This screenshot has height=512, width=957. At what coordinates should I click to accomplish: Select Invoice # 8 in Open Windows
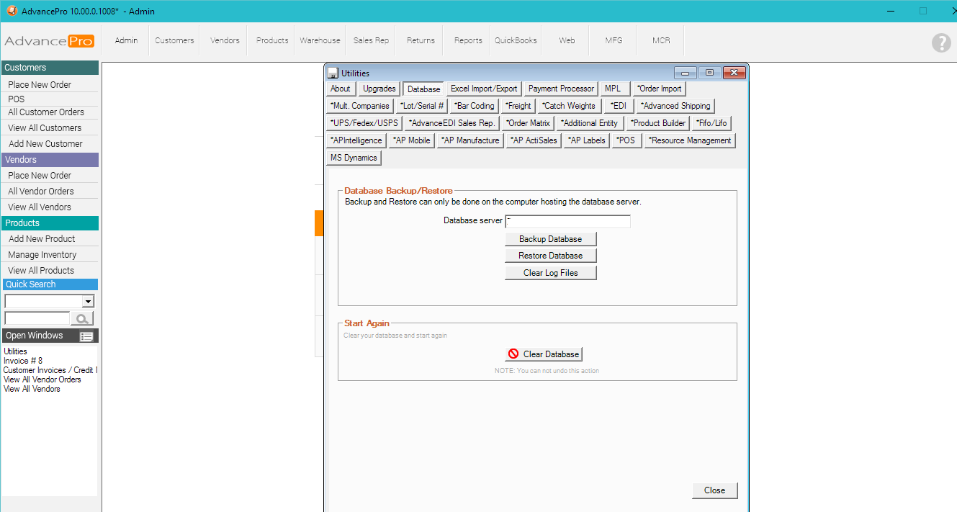tap(23, 361)
